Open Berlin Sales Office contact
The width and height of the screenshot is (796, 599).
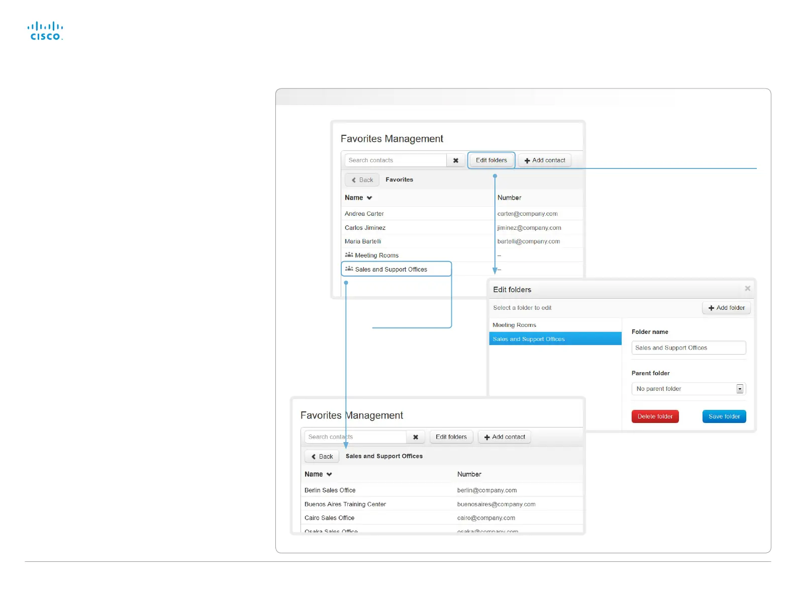click(330, 490)
